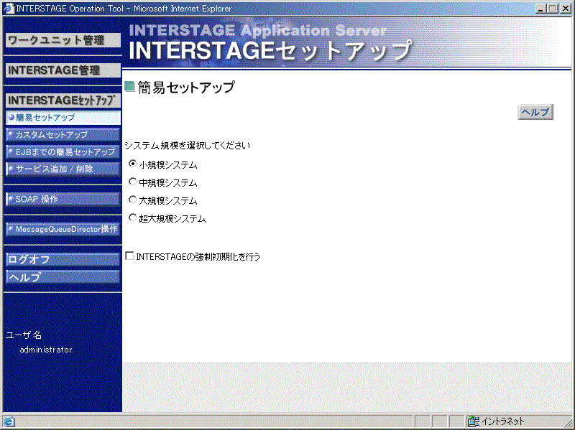Open EJBまでの簡易セットアップ item
The height and width of the screenshot is (430, 575).
pyautogui.click(x=63, y=152)
